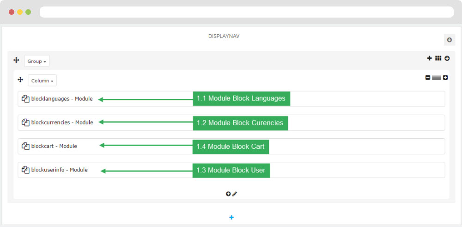Image resolution: width=462 pixels, height=227 pixels.
Task: Select the blockcurrencies - Module row
Action: click(x=231, y=123)
